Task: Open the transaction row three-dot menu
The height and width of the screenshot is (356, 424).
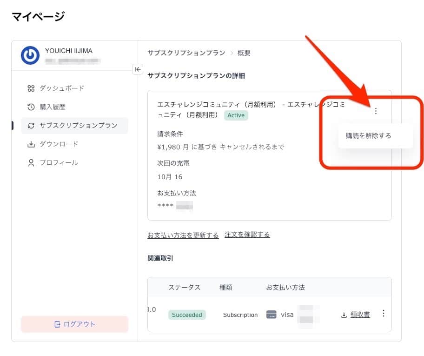Action: 384,313
